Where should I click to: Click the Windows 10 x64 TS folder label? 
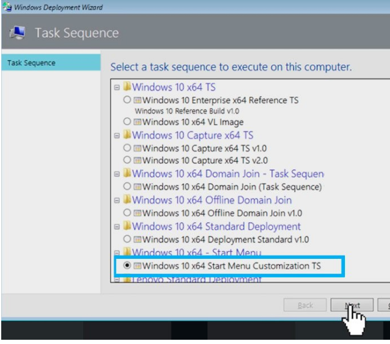pos(174,87)
